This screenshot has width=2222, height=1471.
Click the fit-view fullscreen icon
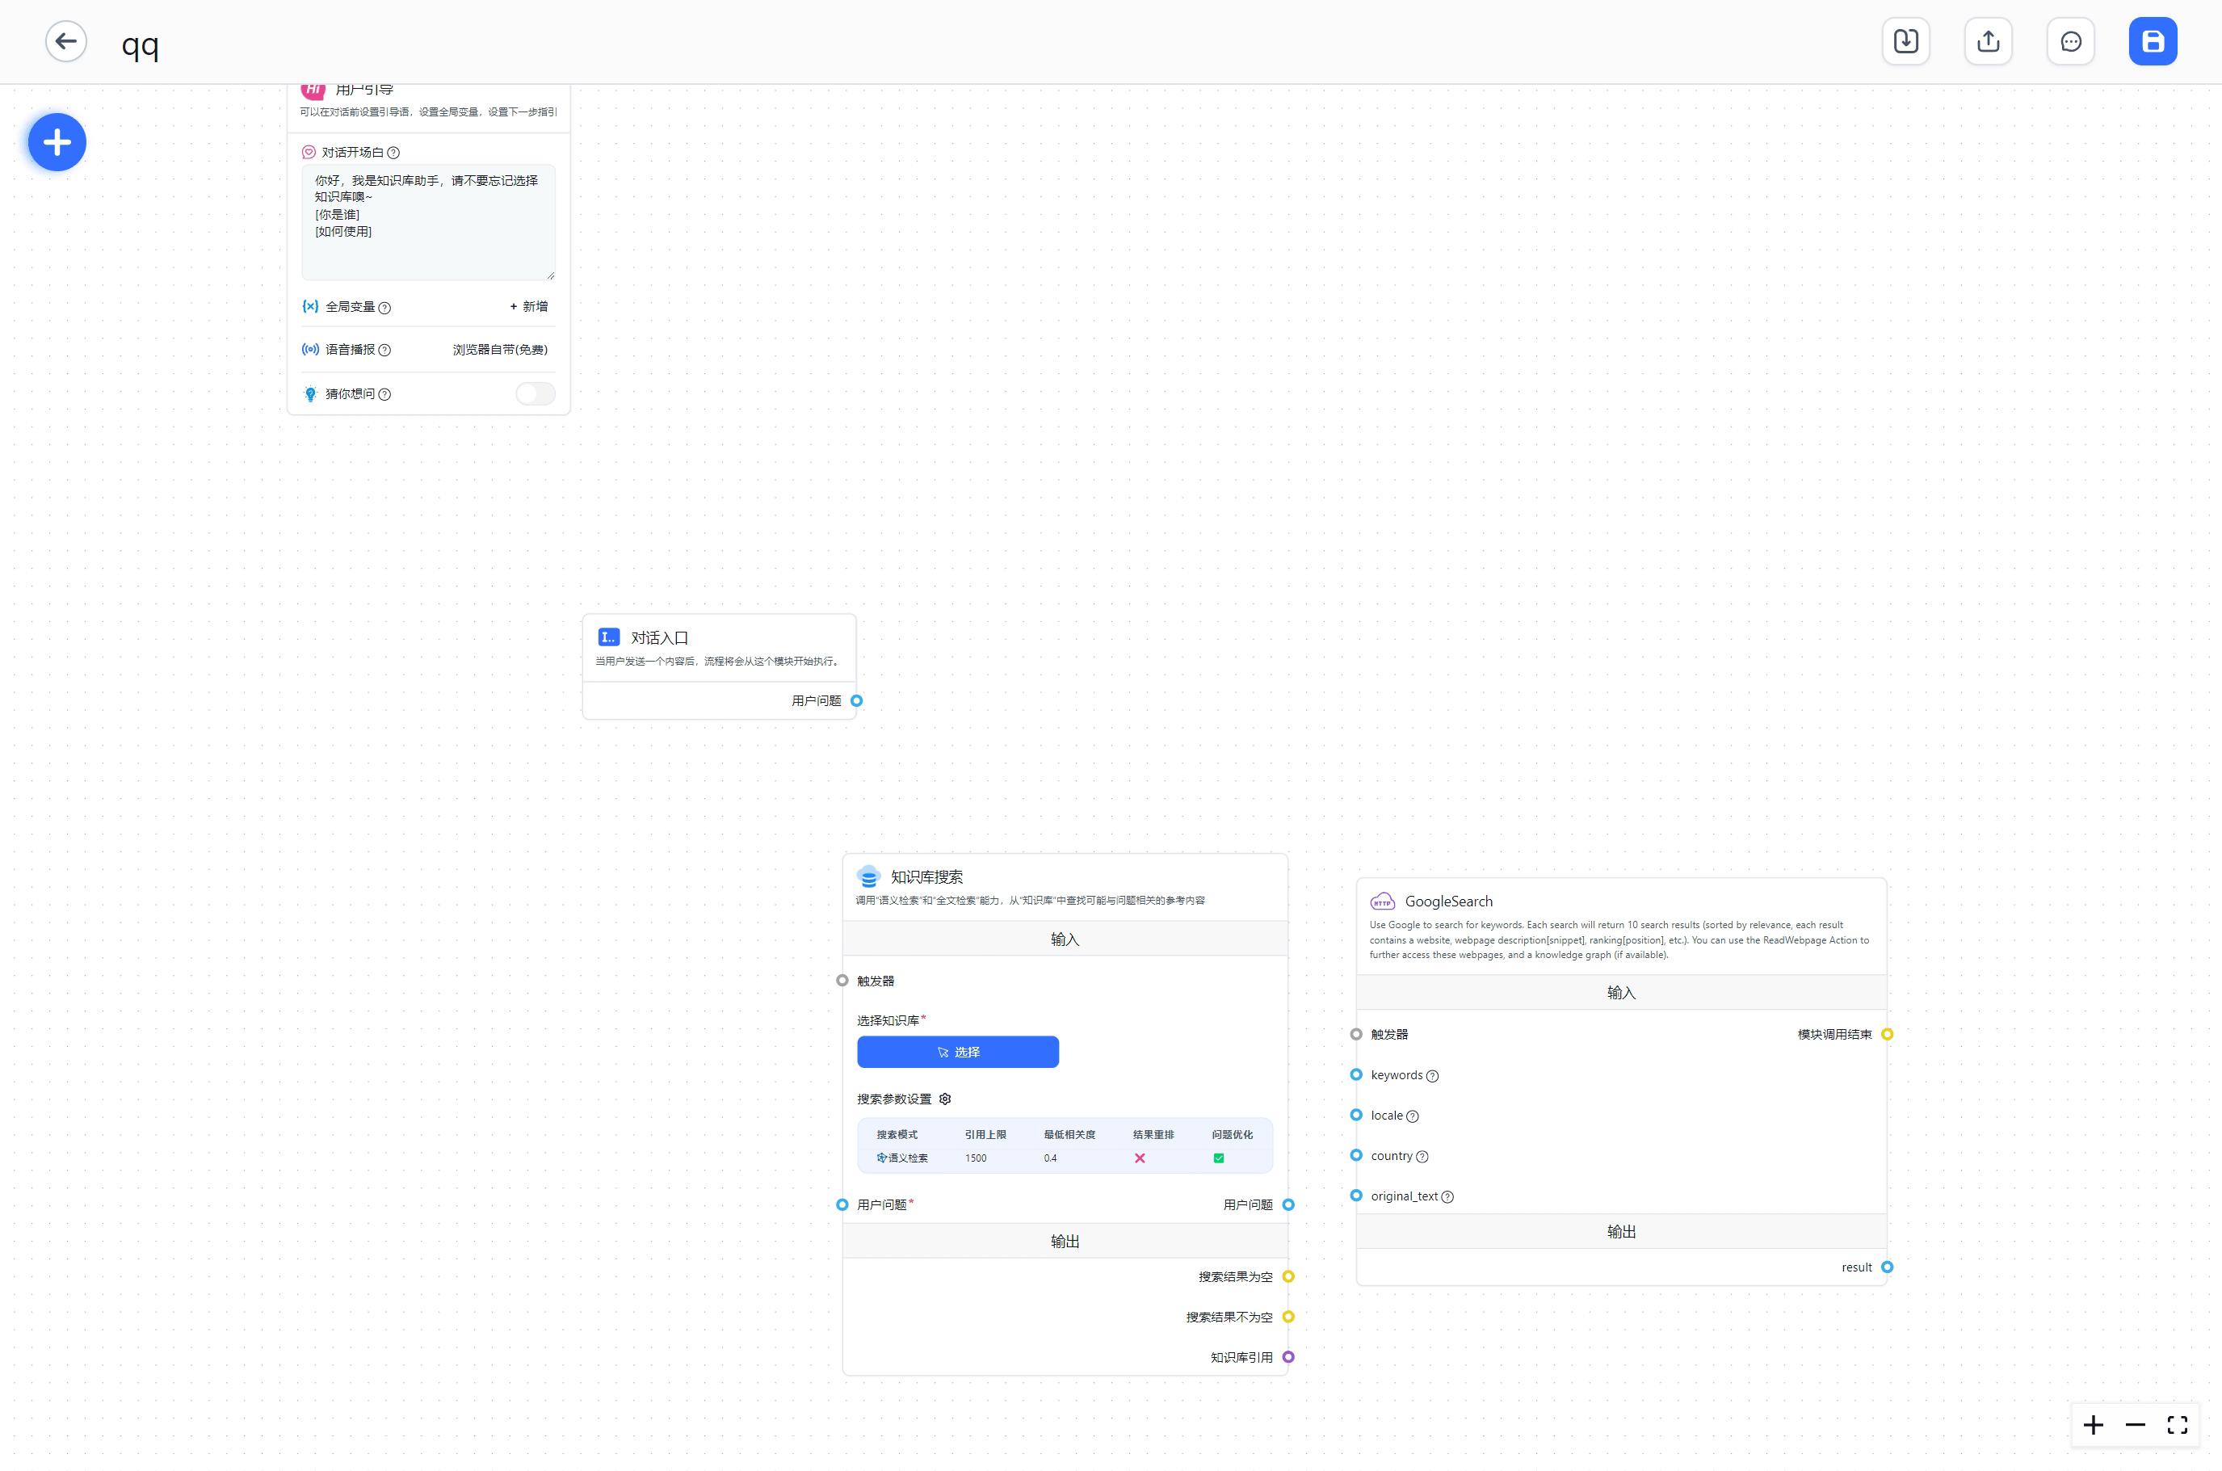[x=2177, y=1425]
